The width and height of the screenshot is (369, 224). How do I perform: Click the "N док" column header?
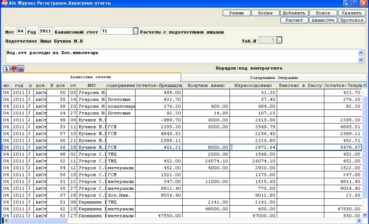(58, 85)
